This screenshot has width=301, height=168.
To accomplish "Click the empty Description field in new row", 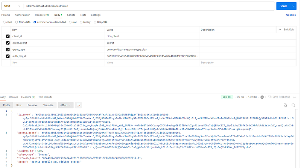I will 248,63.
